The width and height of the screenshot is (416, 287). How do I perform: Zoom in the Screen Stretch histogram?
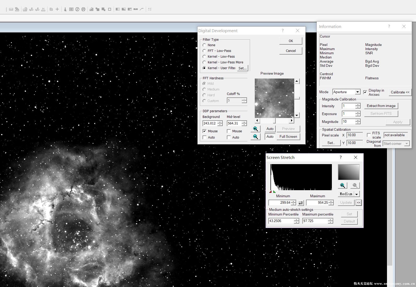click(342, 186)
